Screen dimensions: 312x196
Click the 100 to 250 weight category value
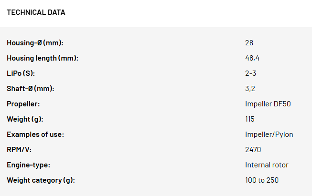[262, 180]
